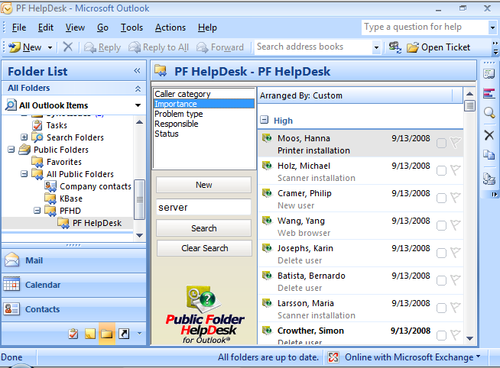This screenshot has height=368, width=500.
Task: Click the ticket list scrollbar thumb
Action: tap(469, 105)
